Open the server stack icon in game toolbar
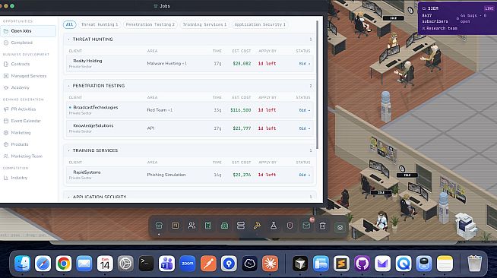 [241, 226]
